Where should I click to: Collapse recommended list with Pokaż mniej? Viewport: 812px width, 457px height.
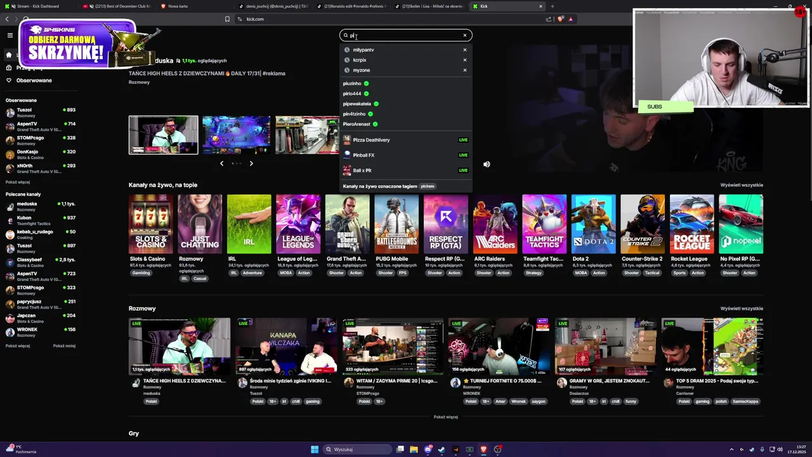pyautogui.click(x=64, y=346)
